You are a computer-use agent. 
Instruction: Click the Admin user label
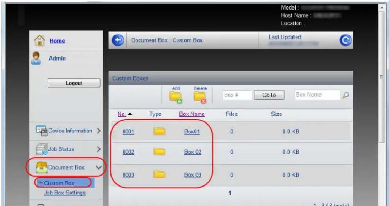57,58
